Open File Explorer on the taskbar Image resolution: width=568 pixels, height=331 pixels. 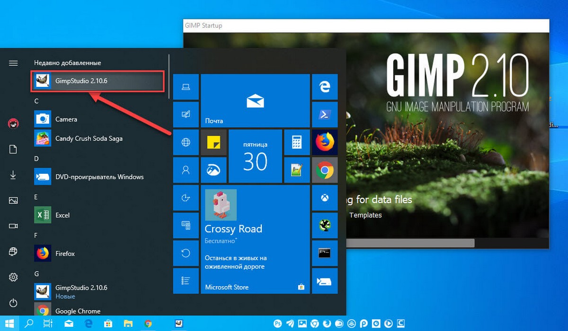[x=128, y=323]
